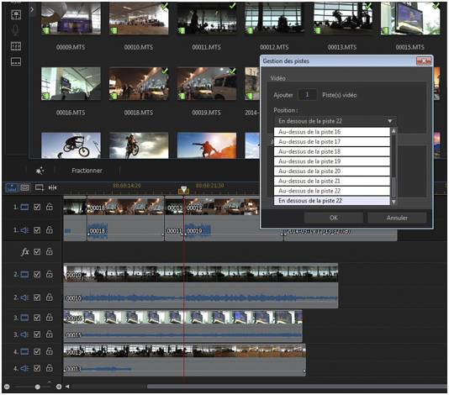Viewport: 449px width, 395px height.
Task: Select the fx effect track icon
Action: tap(25, 251)
